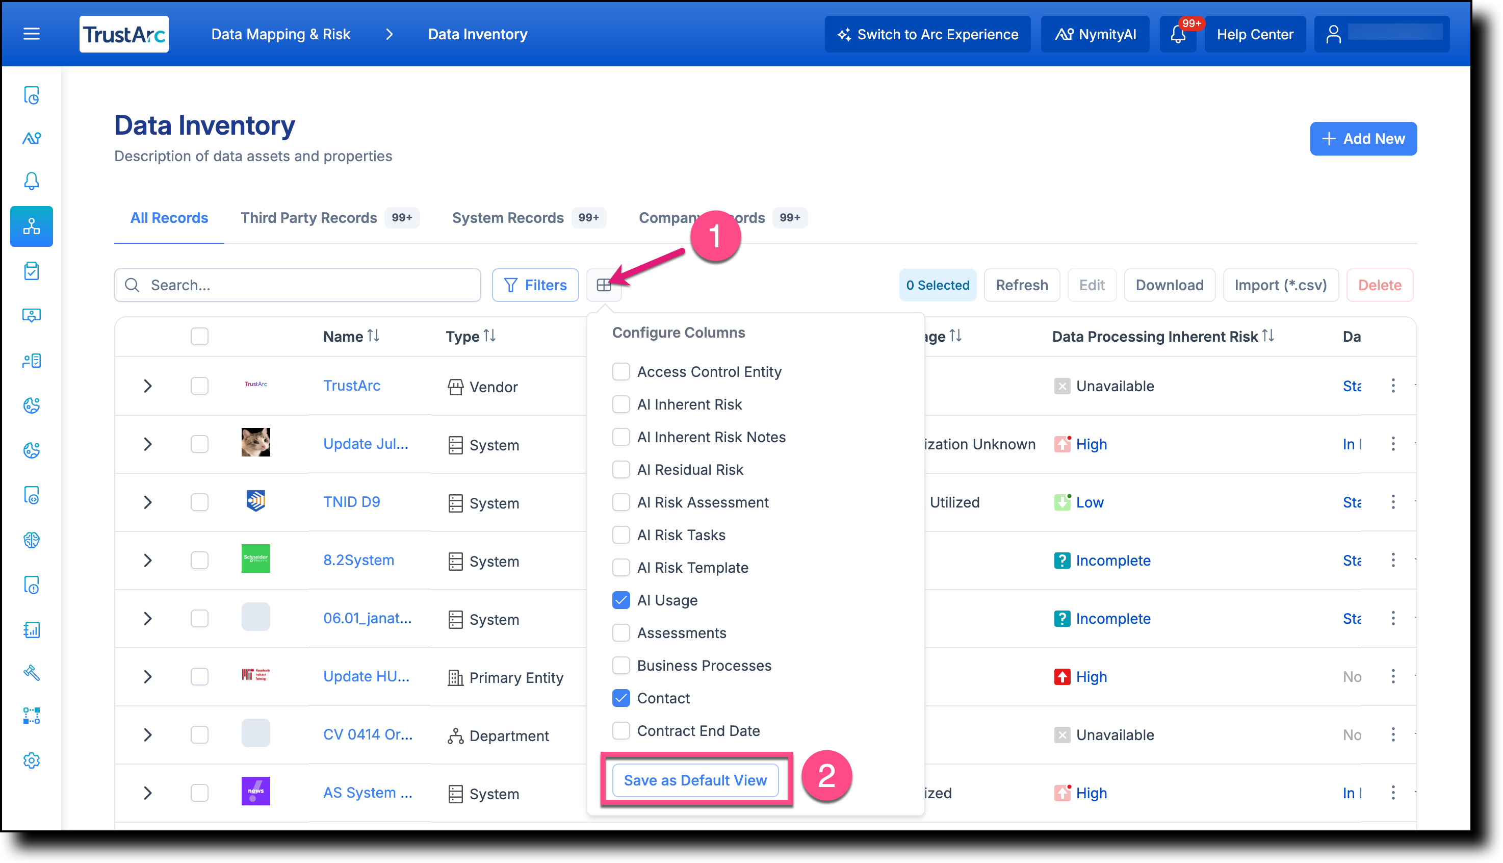Image resolution: width=1503 pixels, height=863 pixels.
Task: Open the sidebar settings gear icon
Action: tap(32, 760)
